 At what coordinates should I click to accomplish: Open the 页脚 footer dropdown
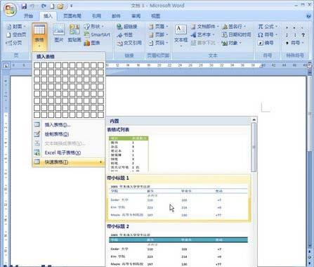[159, 34]
